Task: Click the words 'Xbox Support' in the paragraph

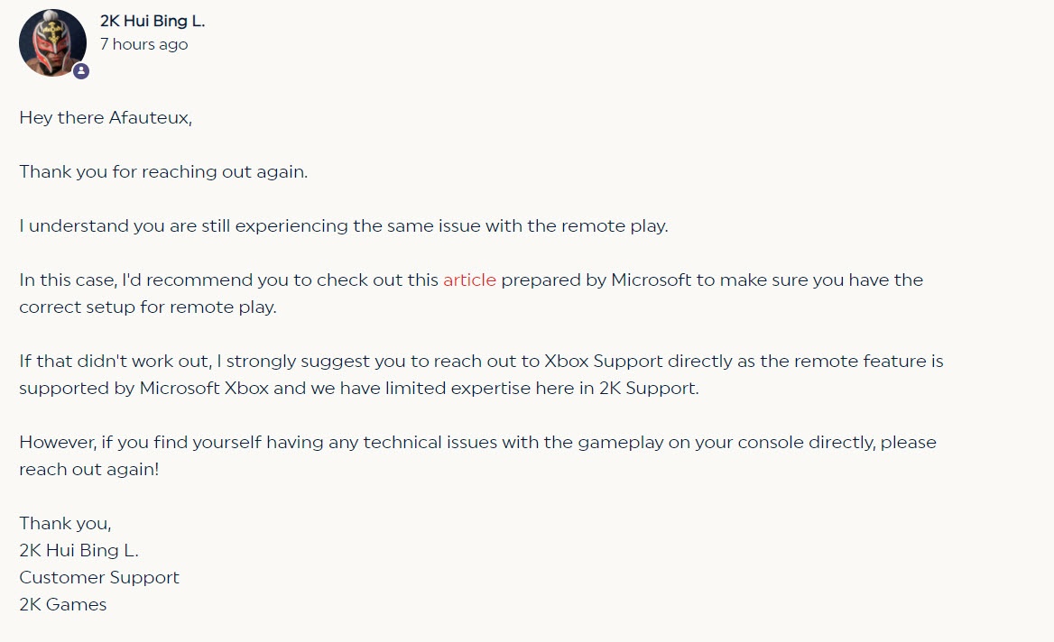Action: pos(603,362)
